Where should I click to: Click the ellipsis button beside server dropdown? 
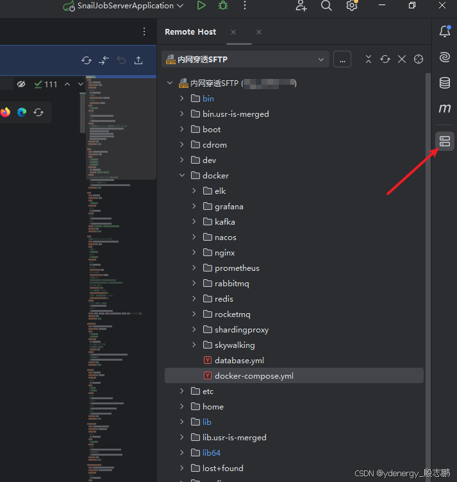pos(342,60)
